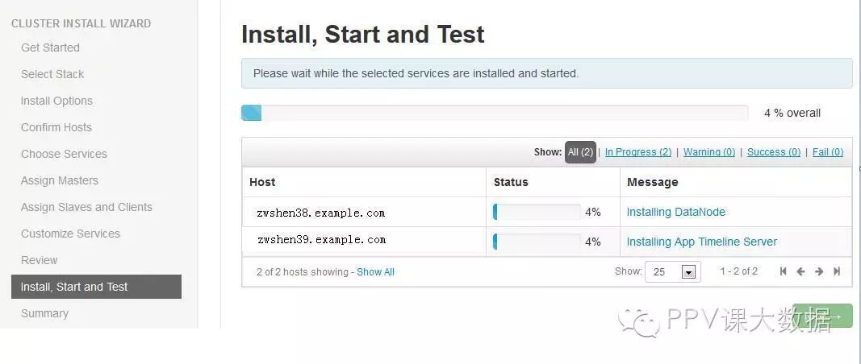
Task: Filter hosts by In Progress (2)
Action: coord(637,152)
